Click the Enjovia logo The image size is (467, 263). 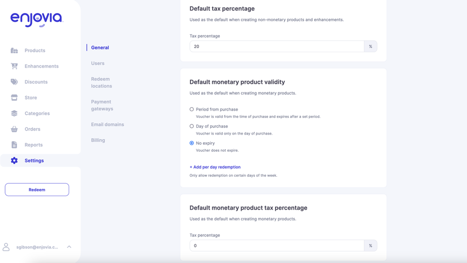point(37,19)
